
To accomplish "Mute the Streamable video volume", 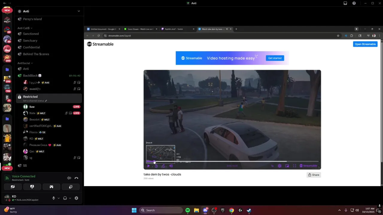I will point(171,166).
